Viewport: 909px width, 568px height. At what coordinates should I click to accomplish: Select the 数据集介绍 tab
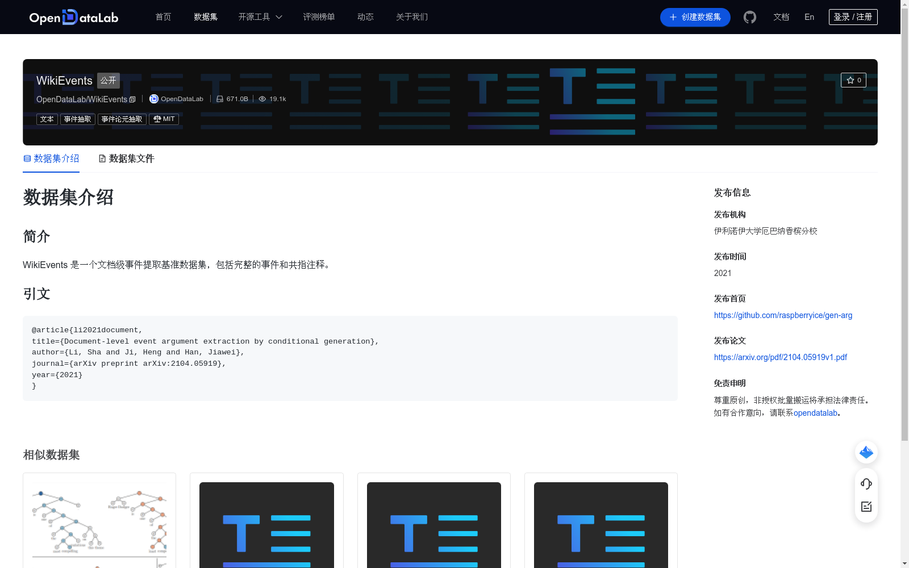pos(51,158)
